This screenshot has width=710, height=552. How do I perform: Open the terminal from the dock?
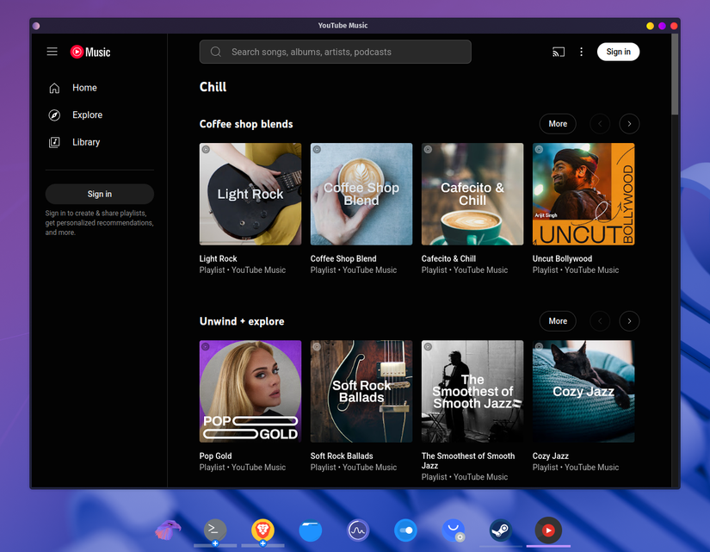click(x=214, y=530)
